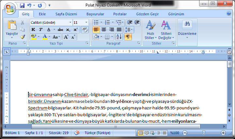
Task: Switch to Draft view
Action: click(x=164, y=133)
